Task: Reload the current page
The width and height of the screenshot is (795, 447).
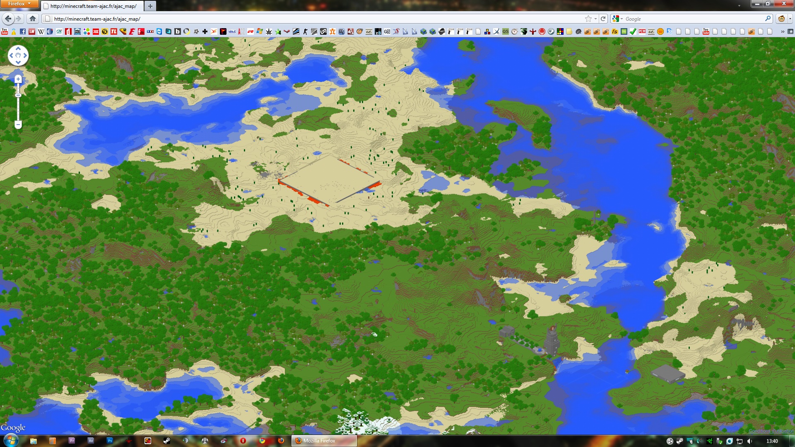Action: coord(603,19)
